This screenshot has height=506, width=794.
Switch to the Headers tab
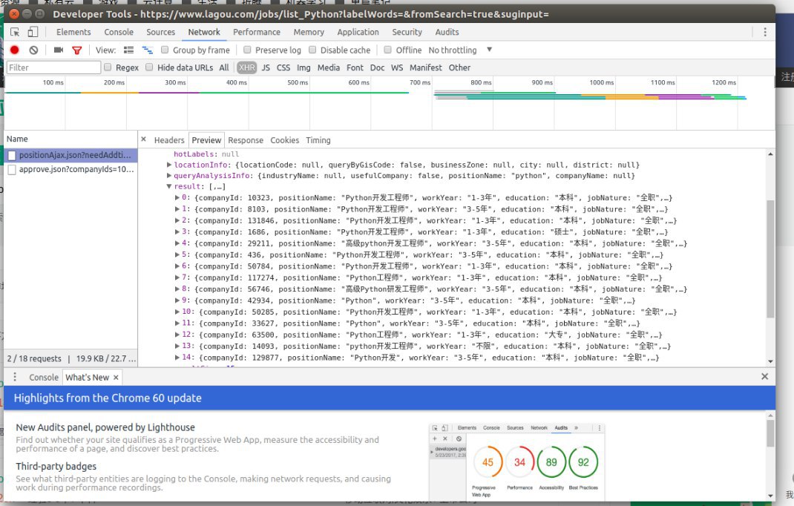(169, 140)
